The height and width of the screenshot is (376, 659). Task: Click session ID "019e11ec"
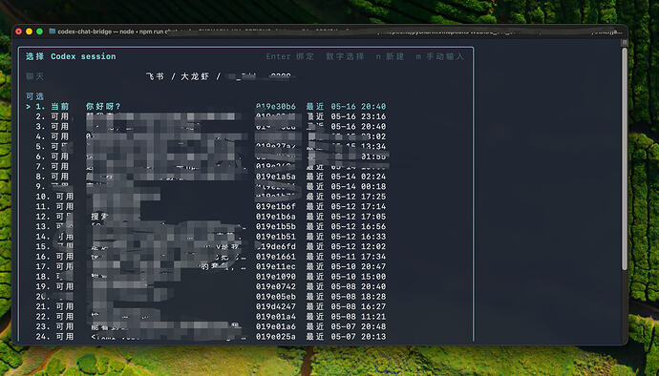[276, 267]
